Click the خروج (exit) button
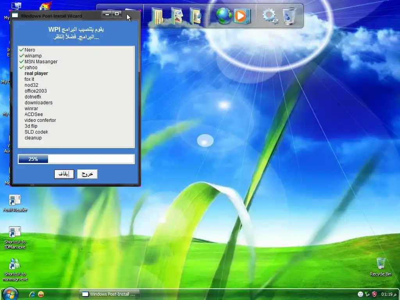 87,174
